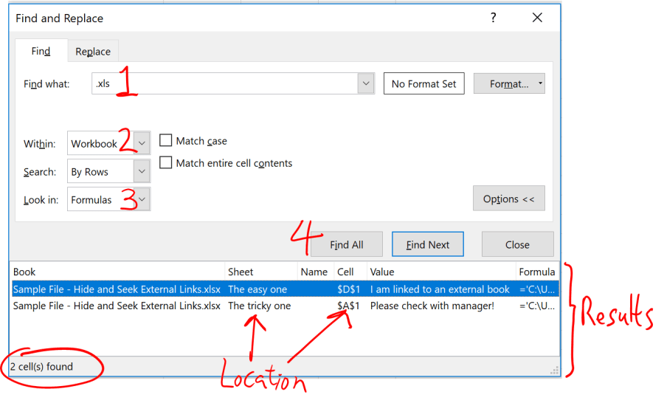This screenshot has width=664, height=403.
Task: Expand the Look in Formulas dropdown
Action: 142,200
